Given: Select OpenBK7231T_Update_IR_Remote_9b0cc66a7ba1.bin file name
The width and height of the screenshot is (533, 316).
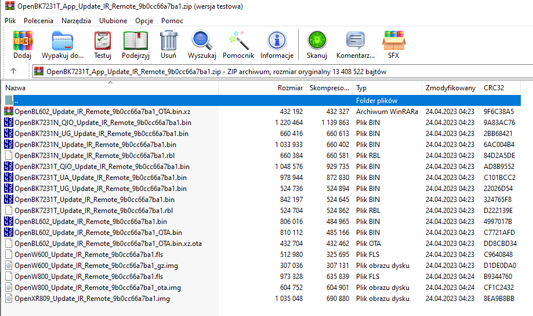Looking at the screenshot, I should pyautogui.click(x=95, y=200).
